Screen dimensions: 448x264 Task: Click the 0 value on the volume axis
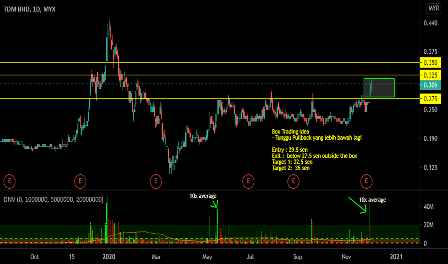click(425, 243)
